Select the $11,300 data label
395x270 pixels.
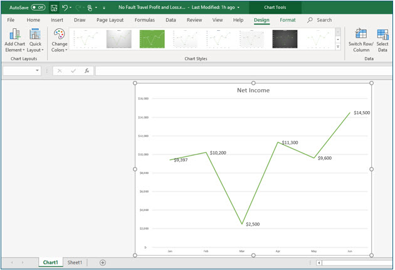290,143
